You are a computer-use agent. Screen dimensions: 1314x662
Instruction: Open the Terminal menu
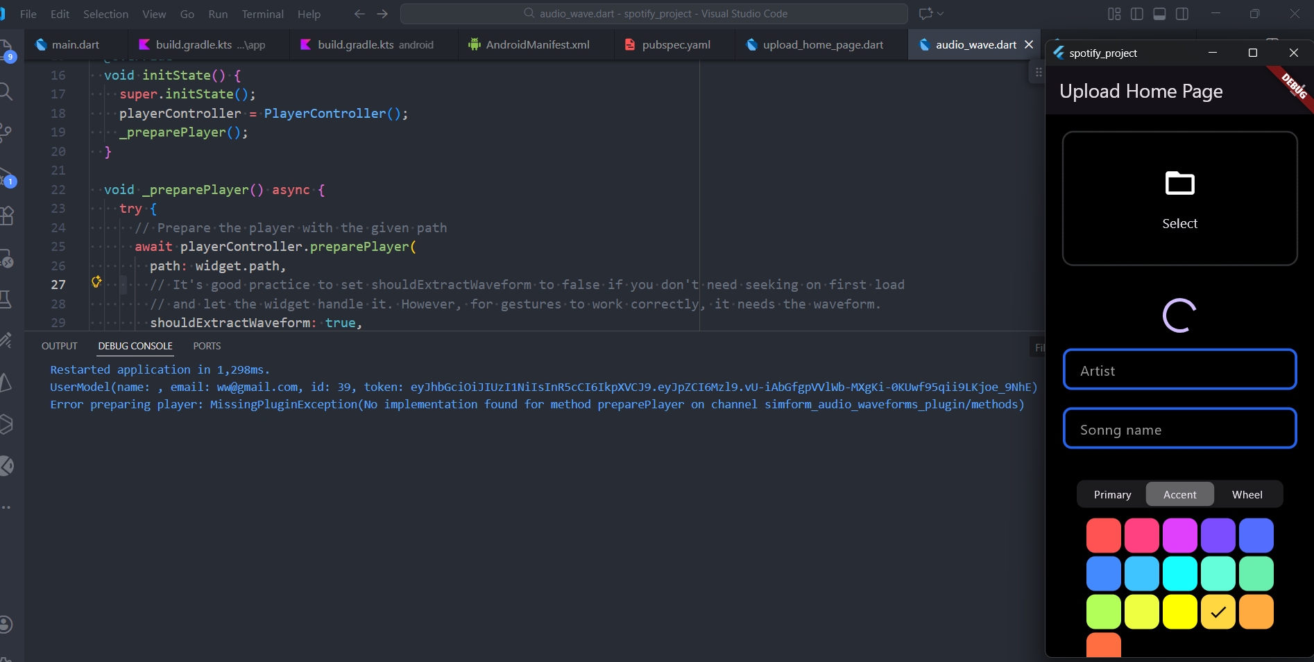pyautogui.click(x=262, y=14)
